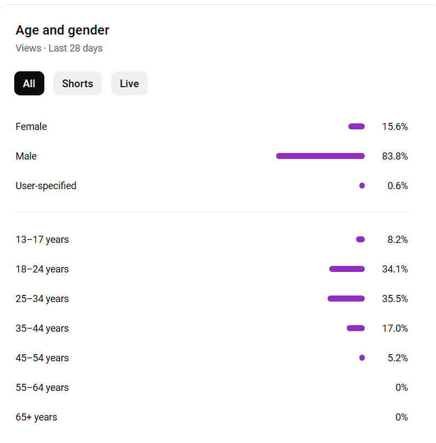Click the 45–54 years purple dot

coord(362,357)
